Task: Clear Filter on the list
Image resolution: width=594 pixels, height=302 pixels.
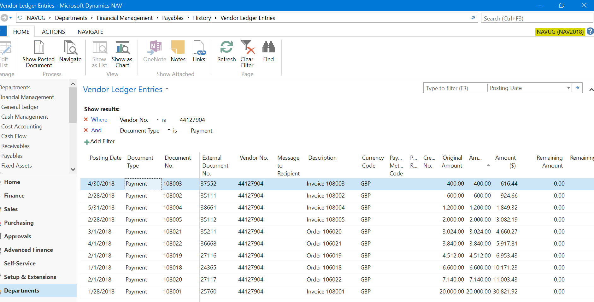Action: coord(247,54)
